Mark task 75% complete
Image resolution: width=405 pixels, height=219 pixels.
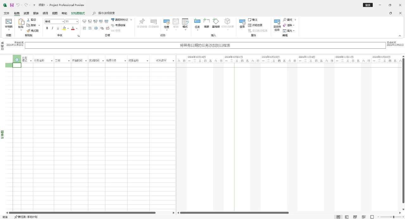pos(101,21)
